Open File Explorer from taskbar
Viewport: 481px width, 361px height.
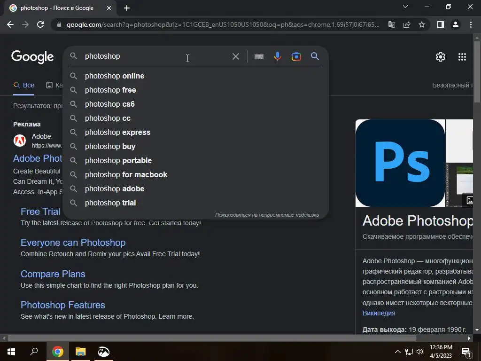(x=81, y=352)
